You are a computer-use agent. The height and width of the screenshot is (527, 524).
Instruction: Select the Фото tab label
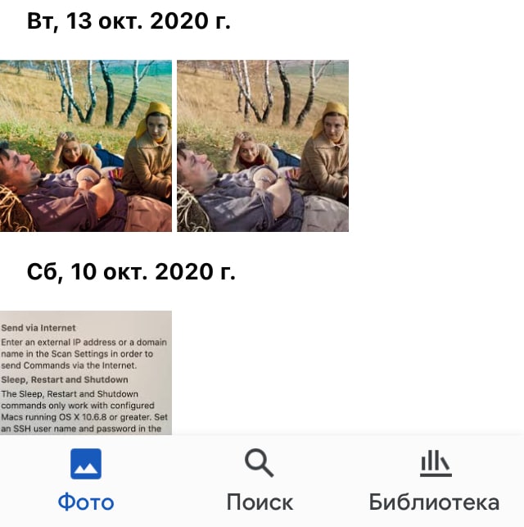86,502
